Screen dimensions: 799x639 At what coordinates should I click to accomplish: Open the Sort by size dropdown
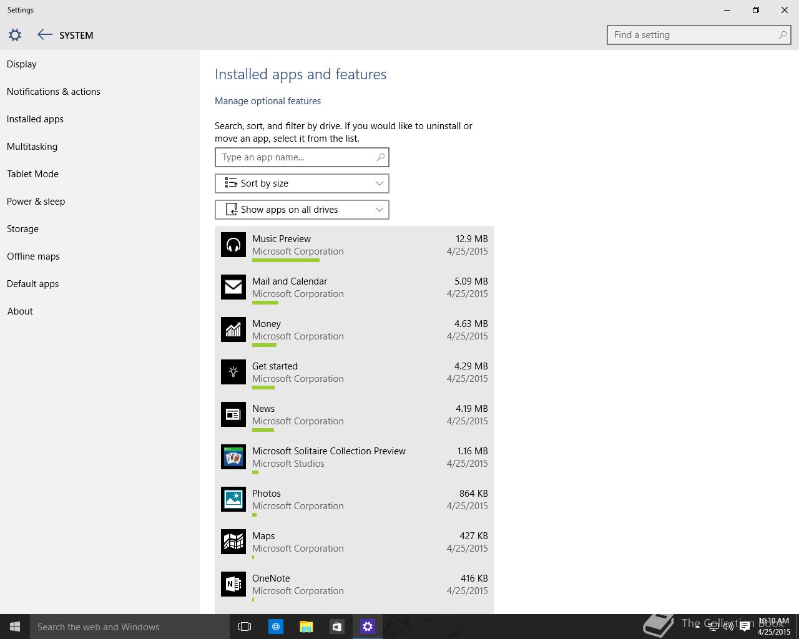pyautogui.click(x=302, y=183)
